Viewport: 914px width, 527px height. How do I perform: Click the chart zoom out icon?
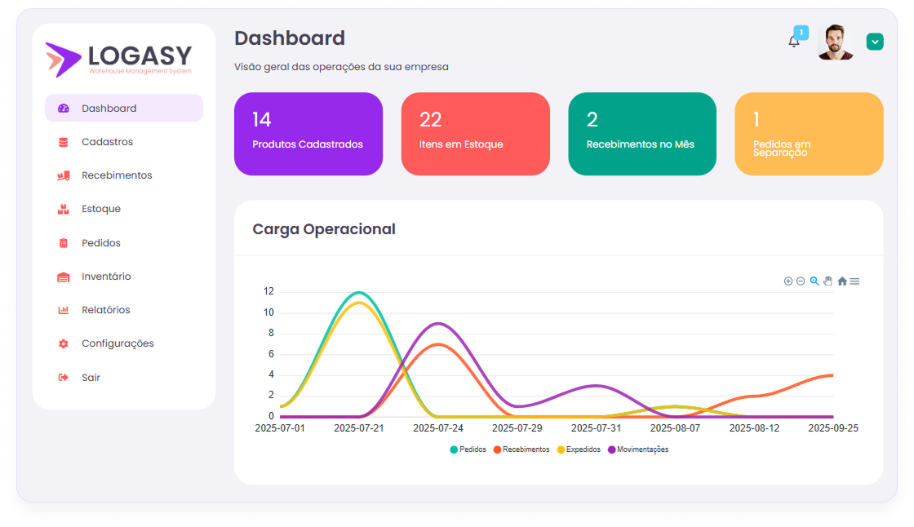tap(801, 281)
